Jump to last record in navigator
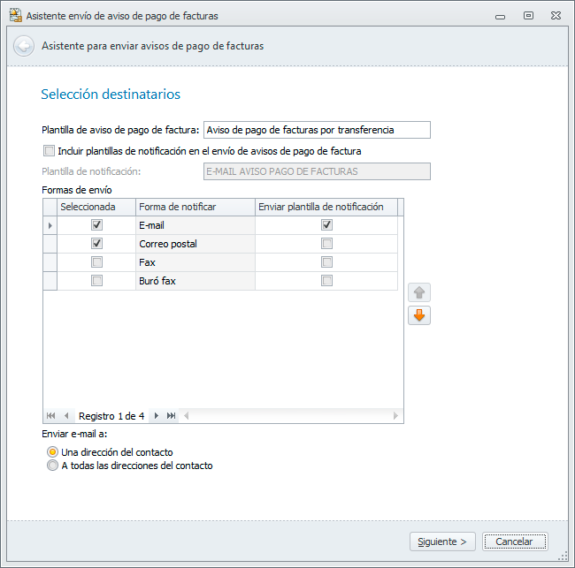575x568 pixels. 171,415
